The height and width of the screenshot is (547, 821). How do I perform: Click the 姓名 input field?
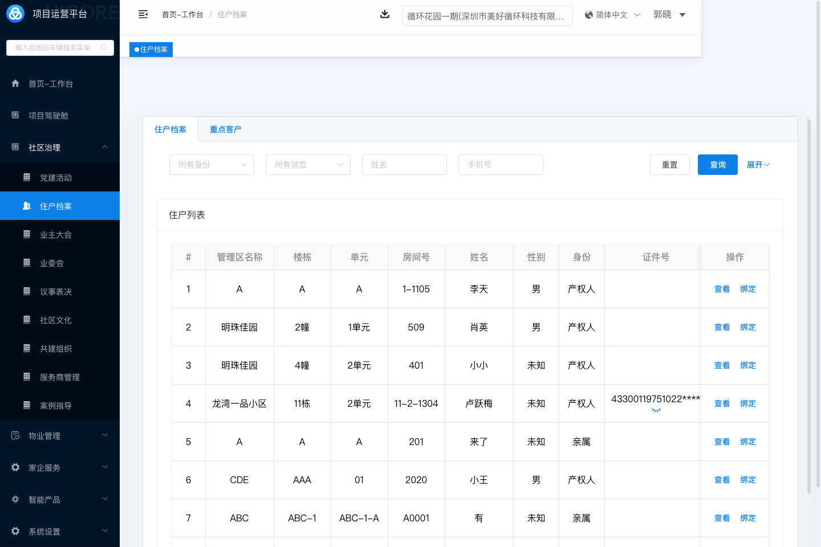pyautogui.click(x=404, y=165)
